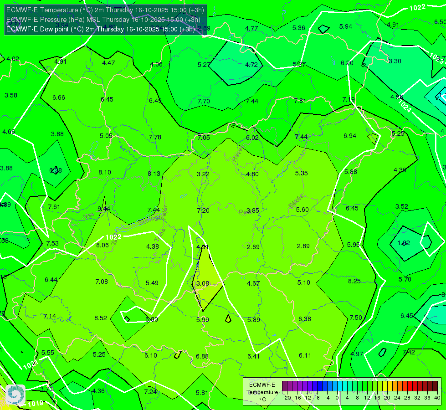Click the dew point value 4.47

tap(109, 63)
